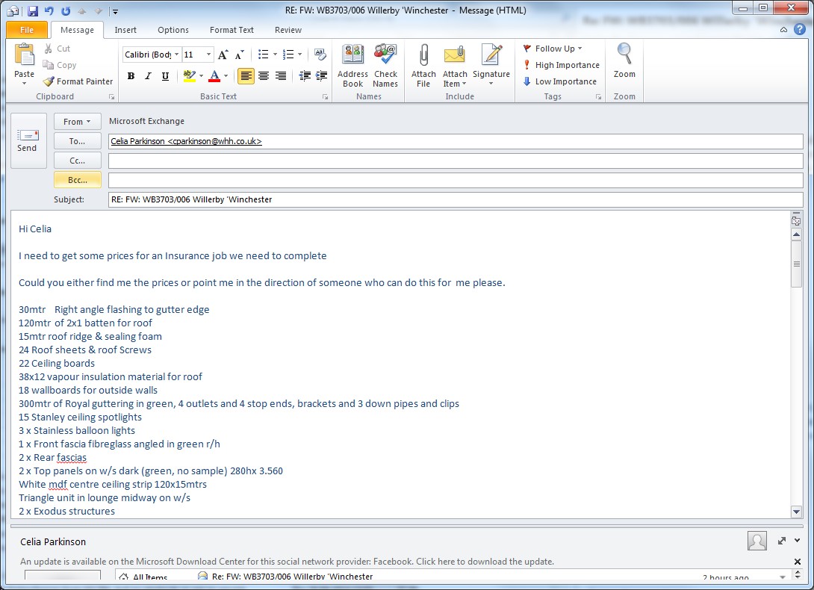This screenshot has width=814, height=590.
Task: Open the Basic Text dialog launcher
Action: pos(326,97)
